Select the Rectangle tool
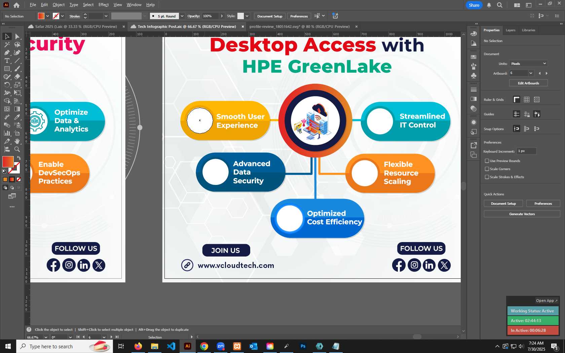 pos(7,69)
